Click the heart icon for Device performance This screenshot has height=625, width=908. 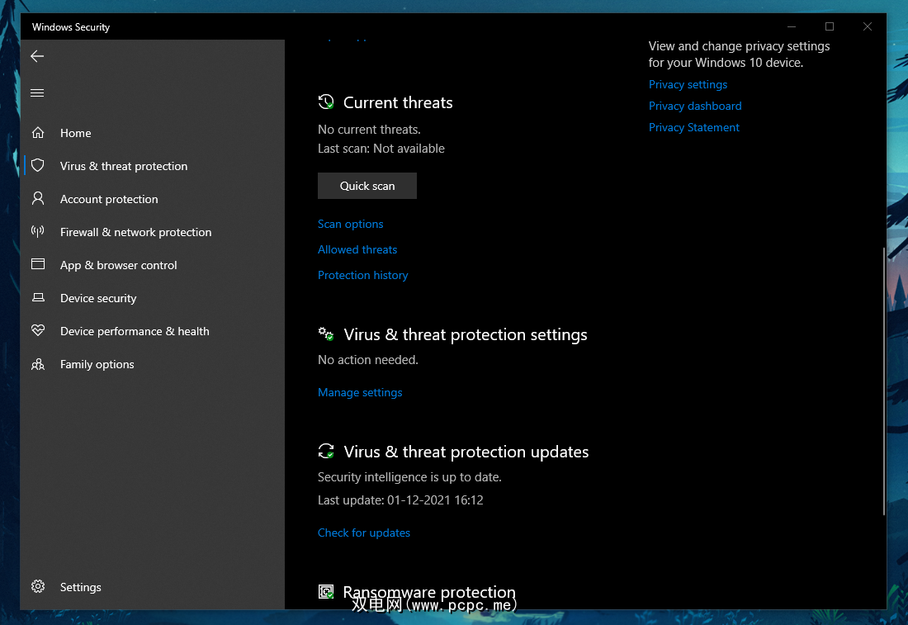(38, 330)
